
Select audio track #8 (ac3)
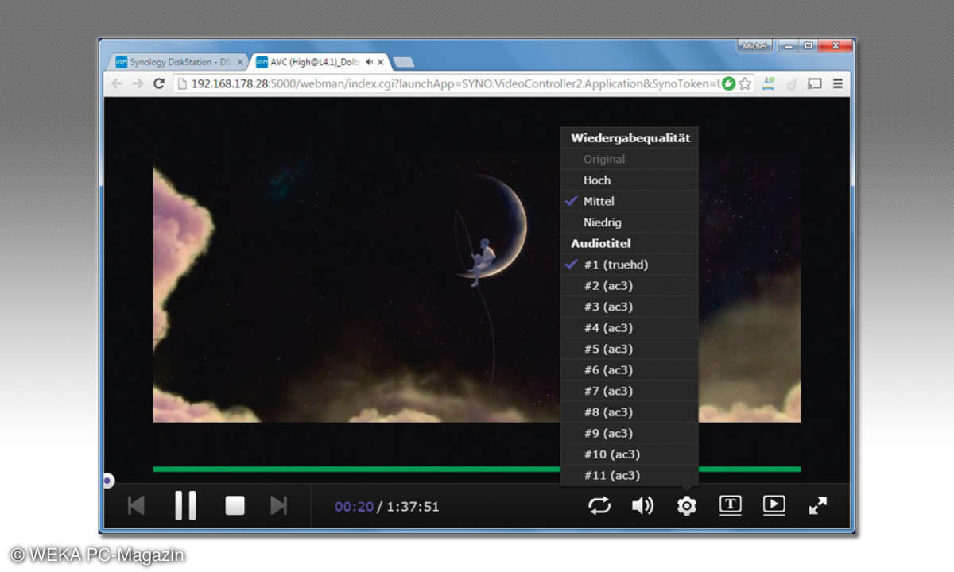[x=630, y=412]
